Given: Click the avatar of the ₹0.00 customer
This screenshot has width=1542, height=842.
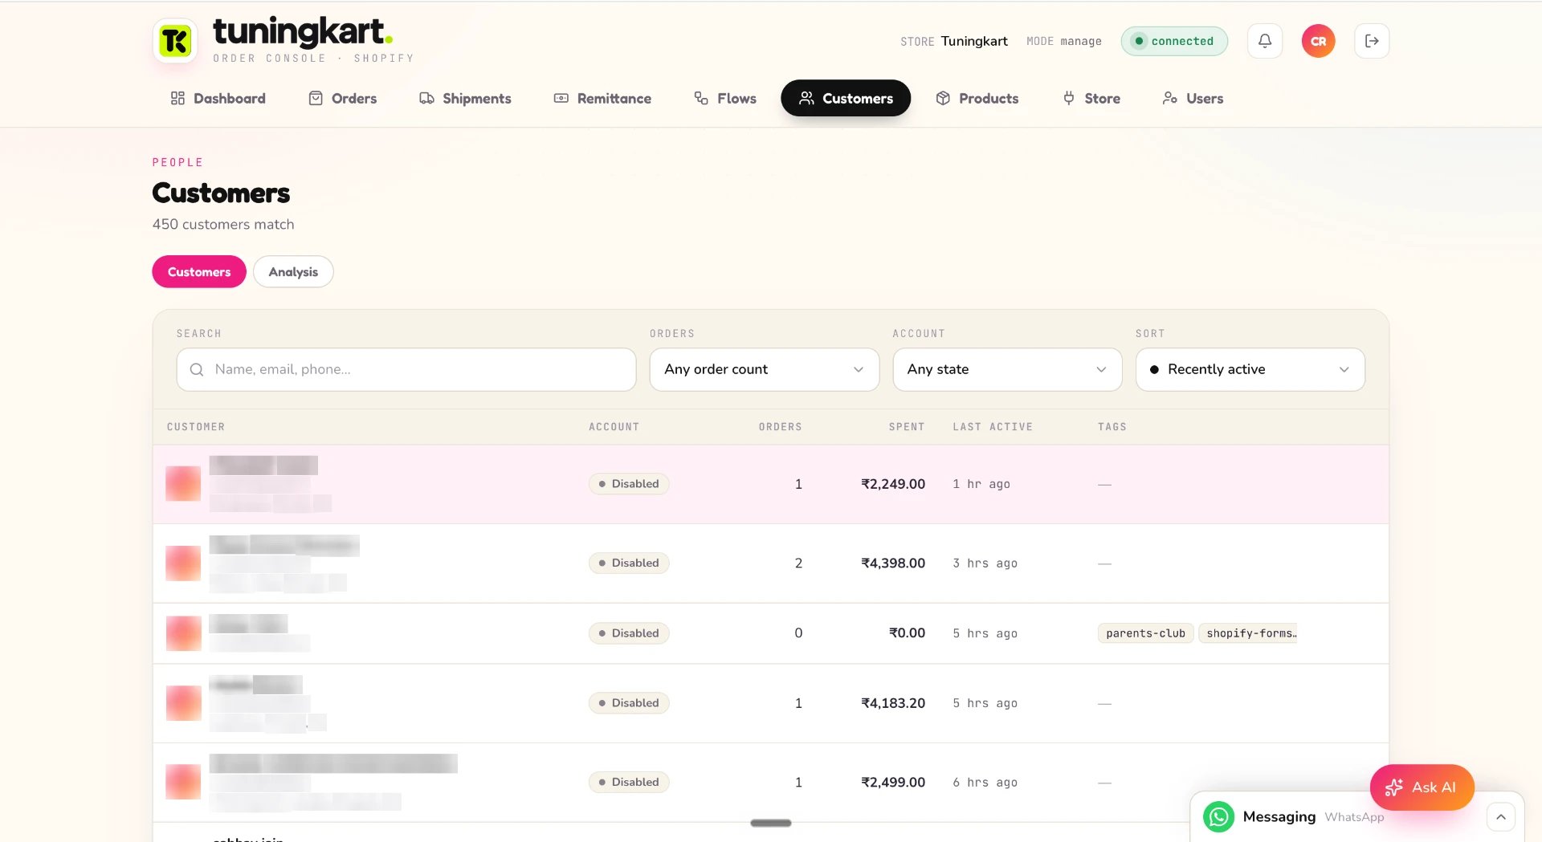Looking at the screenshot, I should tap(183, 633).
